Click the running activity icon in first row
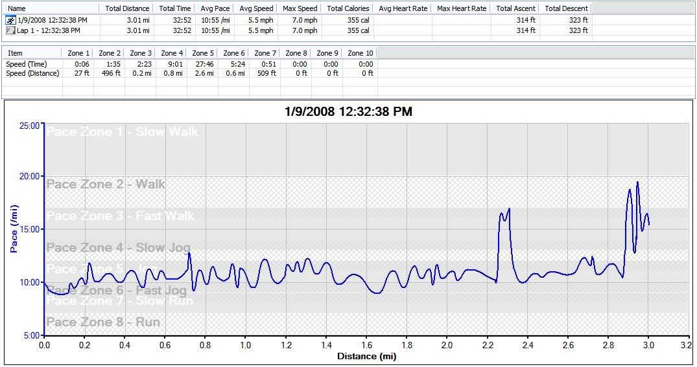 (x=10, y=20)
